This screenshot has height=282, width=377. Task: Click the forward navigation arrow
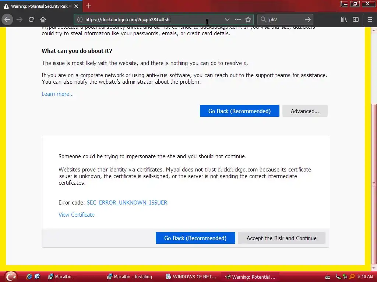pyautogui.click(x=20, y=19)
